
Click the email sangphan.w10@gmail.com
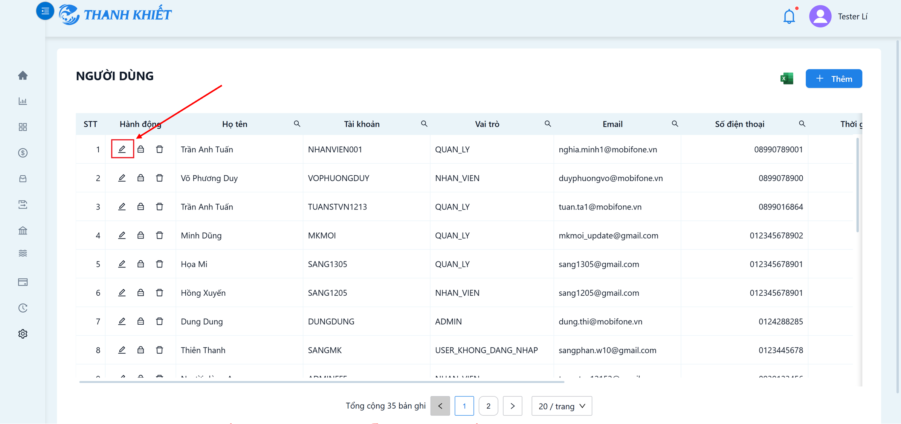(x=607, y=350)
